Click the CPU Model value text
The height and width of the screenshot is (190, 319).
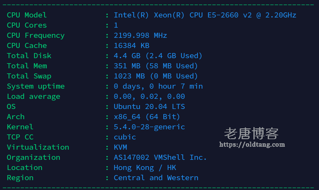(205, 15)
